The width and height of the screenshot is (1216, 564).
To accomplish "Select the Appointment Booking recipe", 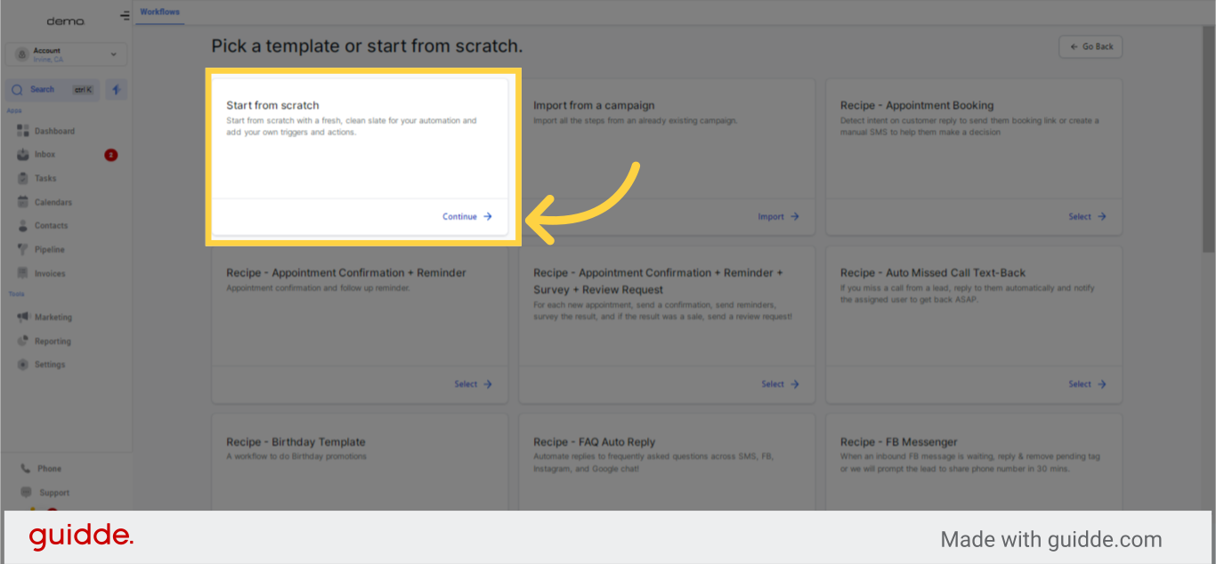I will (x=1085, y=216).
